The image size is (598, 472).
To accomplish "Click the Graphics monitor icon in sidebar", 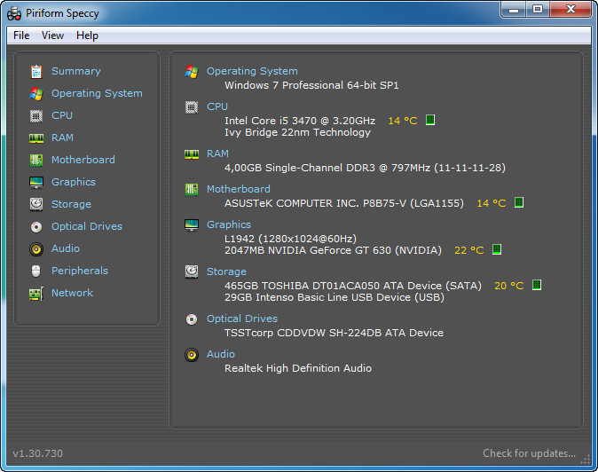I will coord(36,182).
